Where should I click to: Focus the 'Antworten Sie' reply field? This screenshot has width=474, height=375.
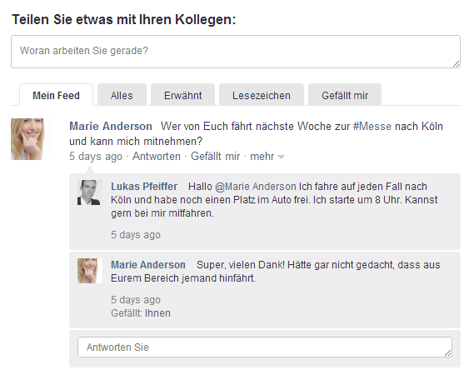(x=265, y=347)
